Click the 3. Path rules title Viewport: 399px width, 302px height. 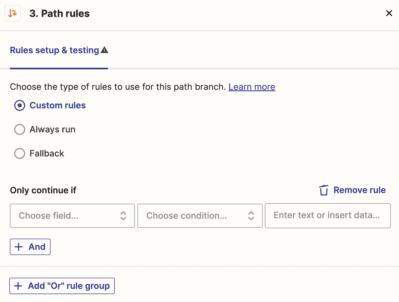[60, 13]
